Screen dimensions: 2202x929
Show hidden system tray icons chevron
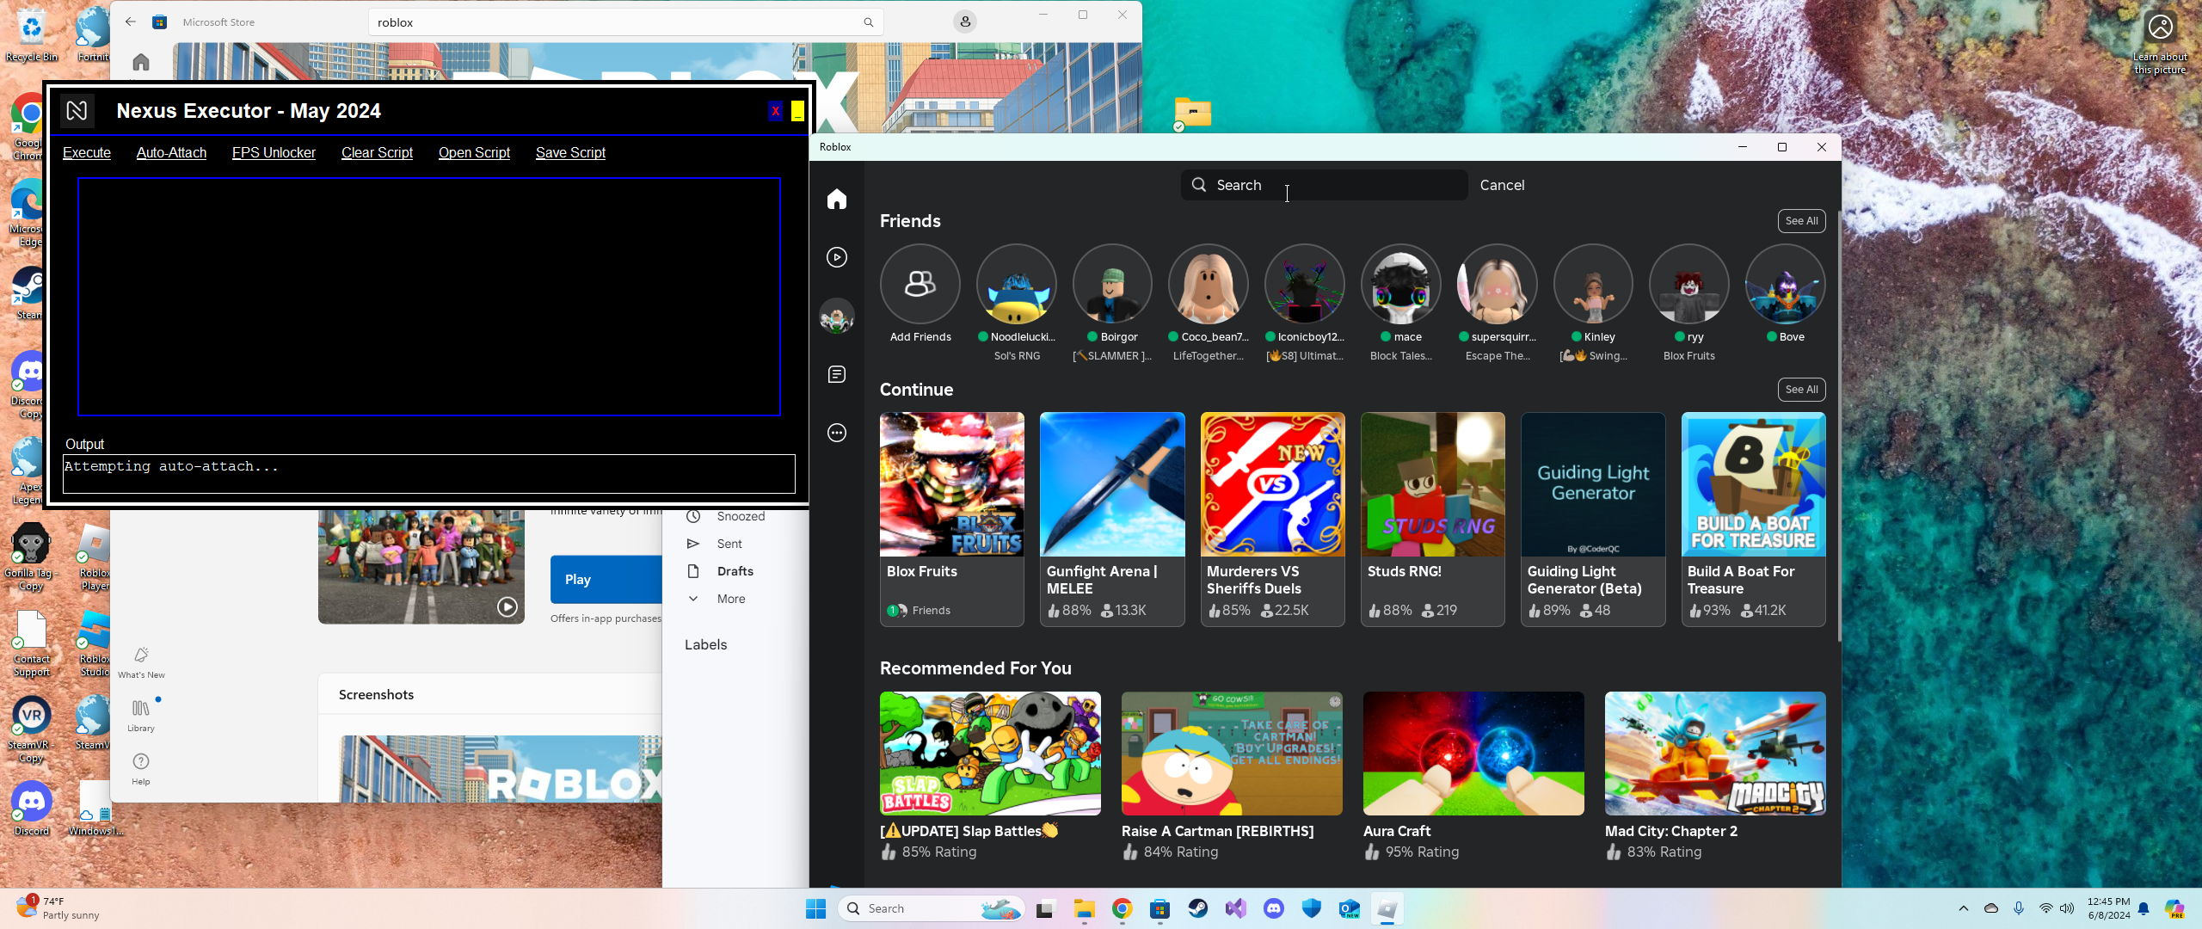(x=1963, y=908)
